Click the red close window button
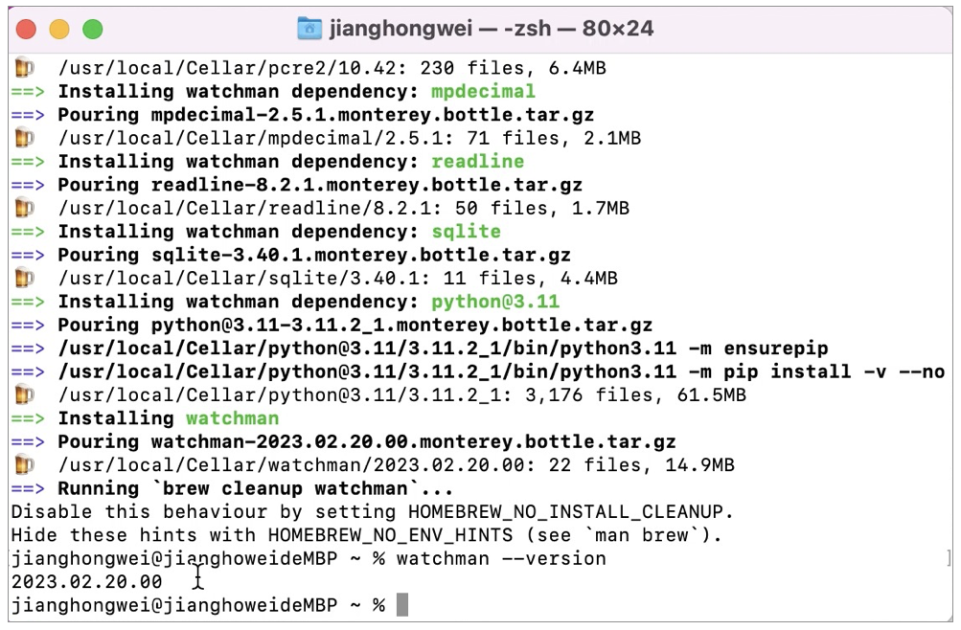This screenshot has width=961, height=630. (26, 29)
